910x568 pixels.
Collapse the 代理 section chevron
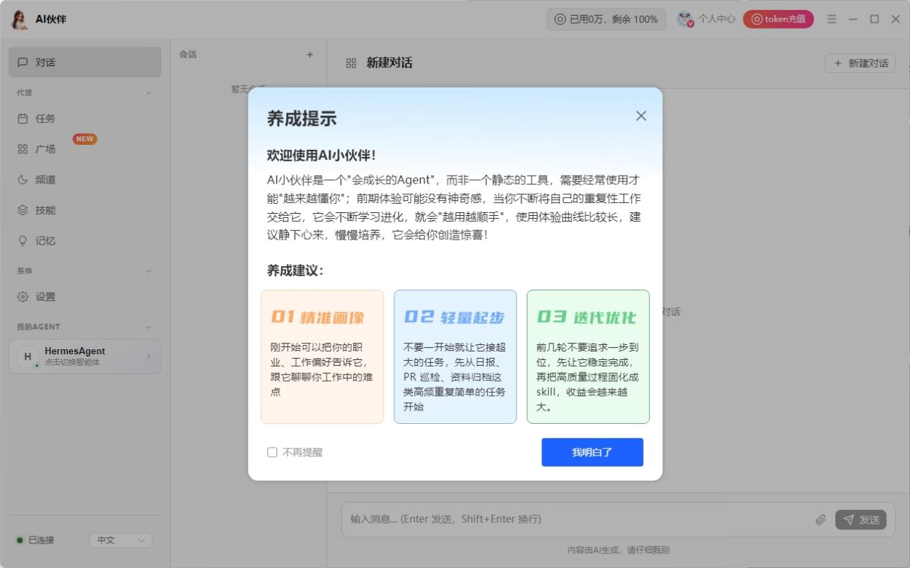149,93
